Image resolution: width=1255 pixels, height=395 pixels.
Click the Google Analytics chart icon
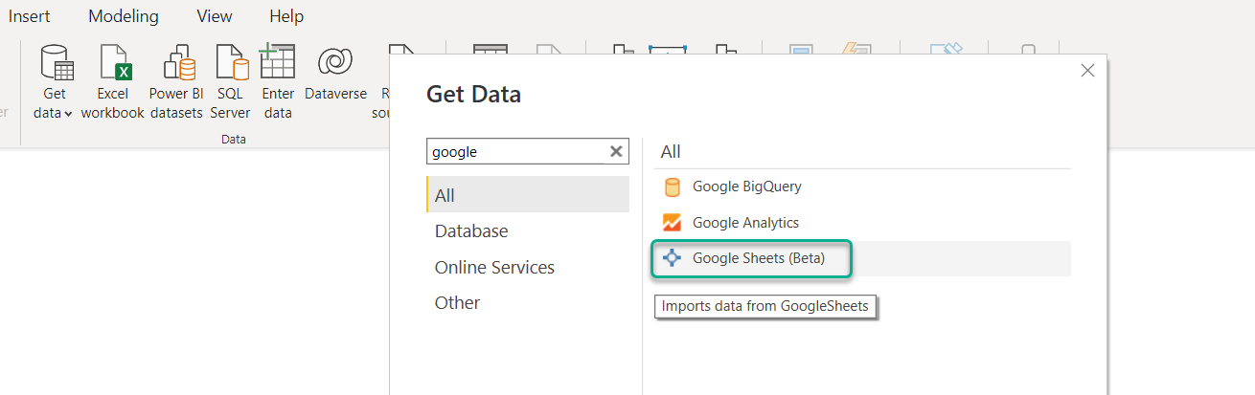(x=672, y=223)
